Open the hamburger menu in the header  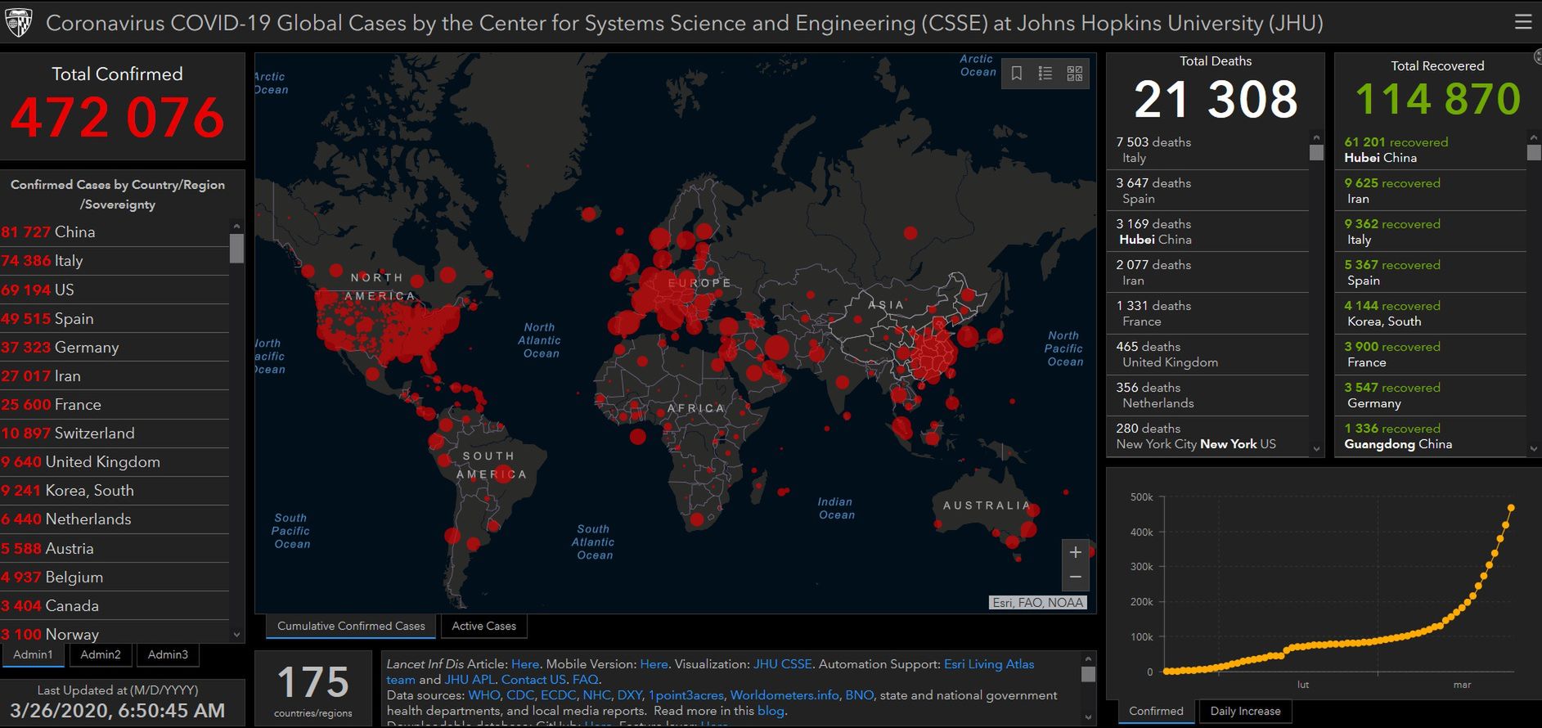pos(1523,22)
